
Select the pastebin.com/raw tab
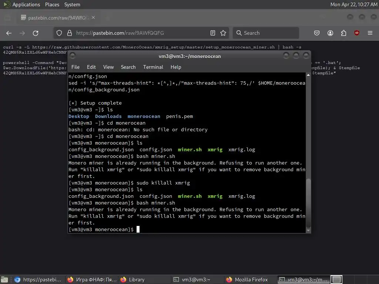pos(58,18)
